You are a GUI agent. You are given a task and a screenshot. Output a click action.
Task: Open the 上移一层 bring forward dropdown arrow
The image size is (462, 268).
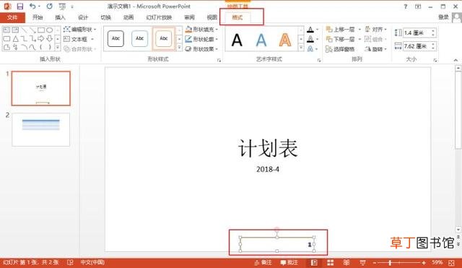(x=359, y=29)
